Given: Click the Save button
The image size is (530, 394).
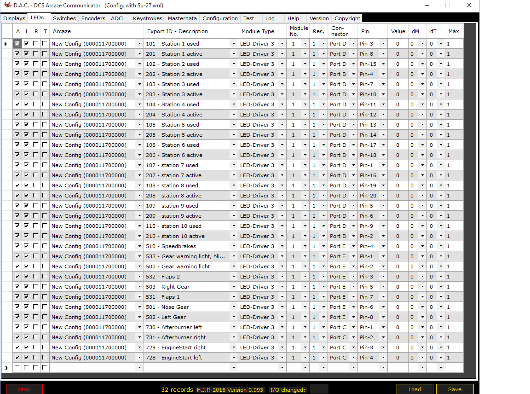Looking at the screenshot, I should (455, 389).
